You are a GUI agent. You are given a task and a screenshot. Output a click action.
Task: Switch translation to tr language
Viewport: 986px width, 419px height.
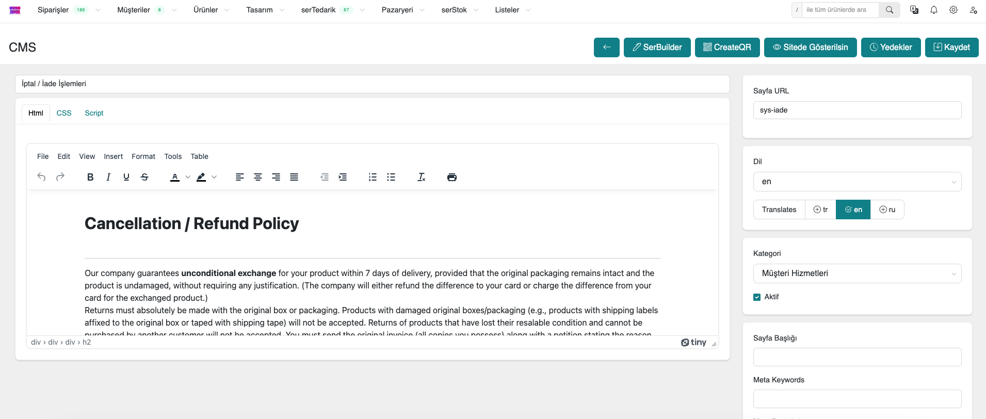[x=820, y=209]
